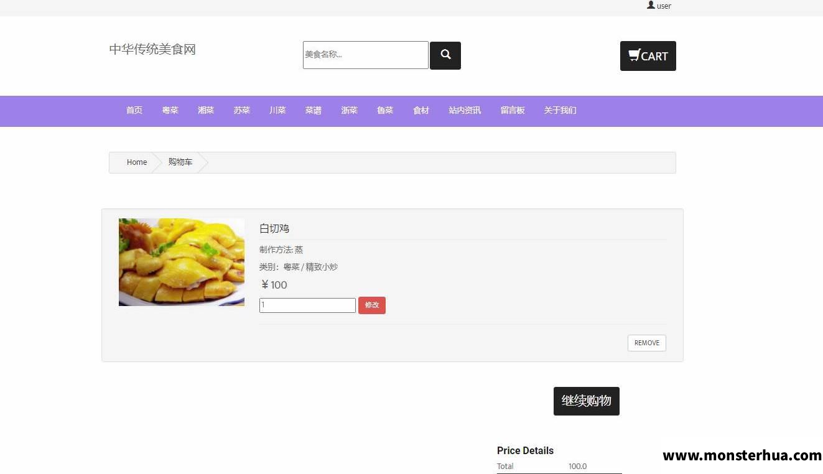Open the 鲁菜 category
The width and height of the screenshot is (823, 474).
385,110
